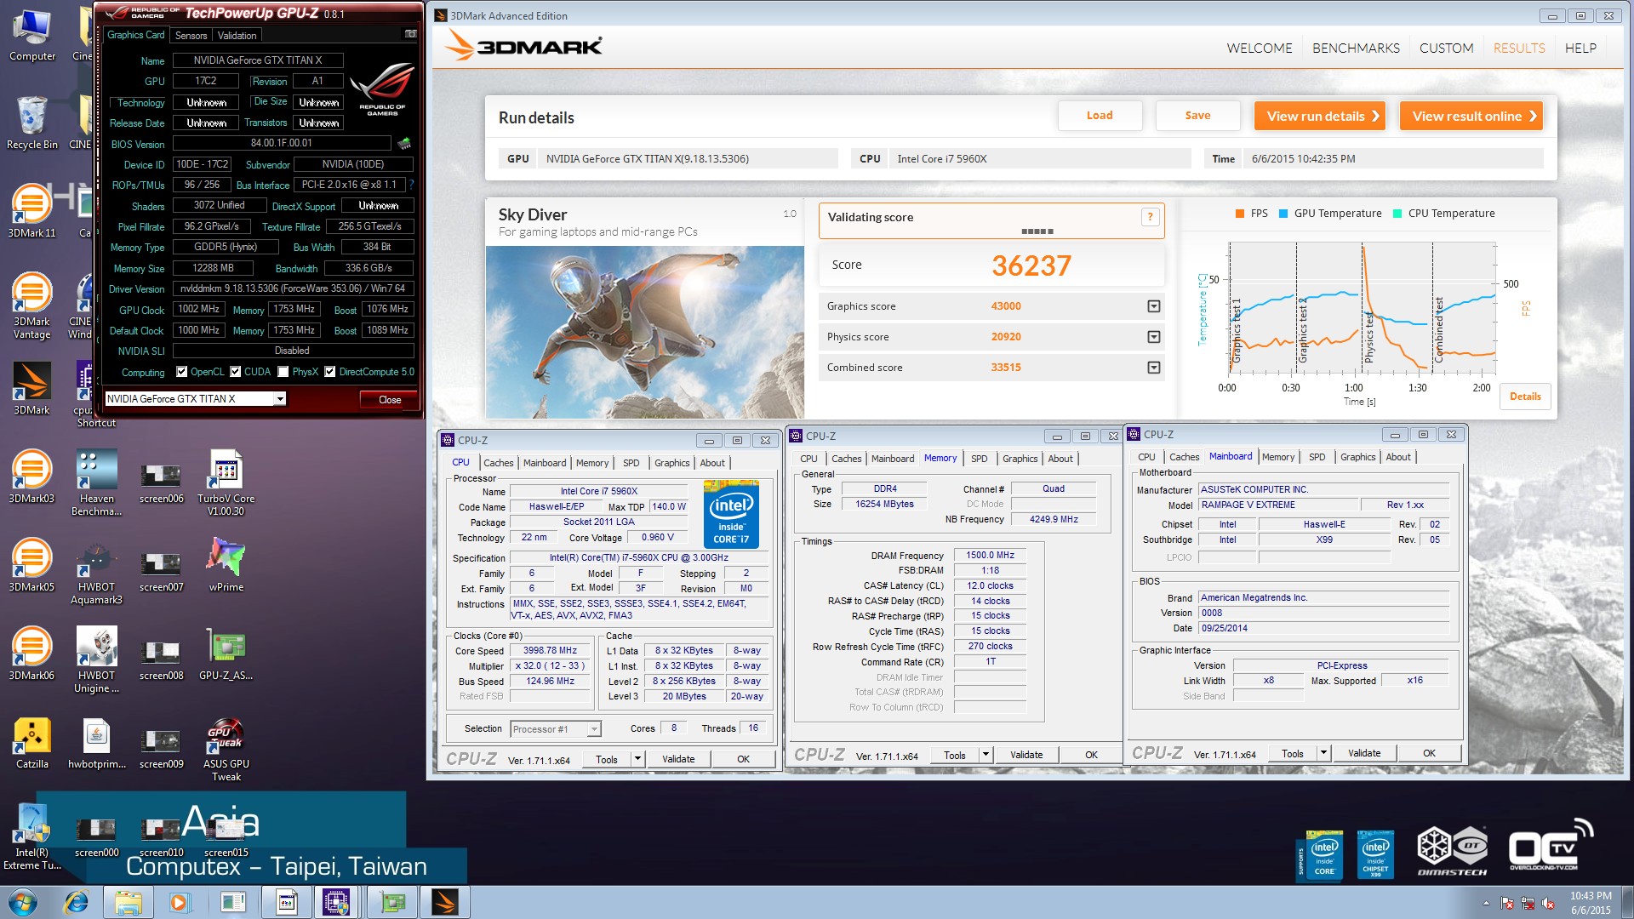
Task: Click View result online
Action: [1471, 116]
